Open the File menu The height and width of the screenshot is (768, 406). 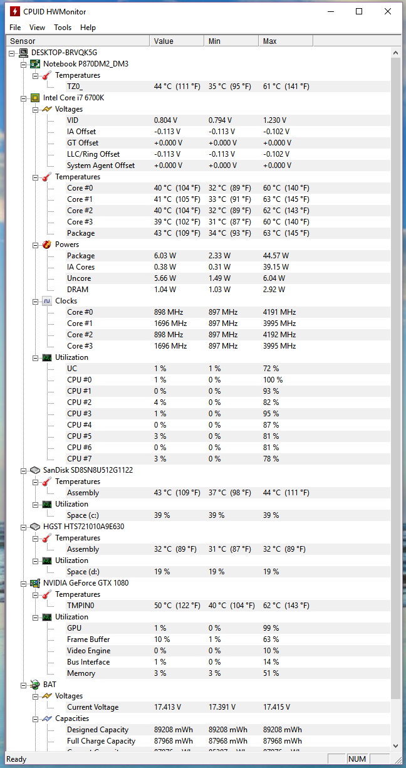(x=15, y=28)
